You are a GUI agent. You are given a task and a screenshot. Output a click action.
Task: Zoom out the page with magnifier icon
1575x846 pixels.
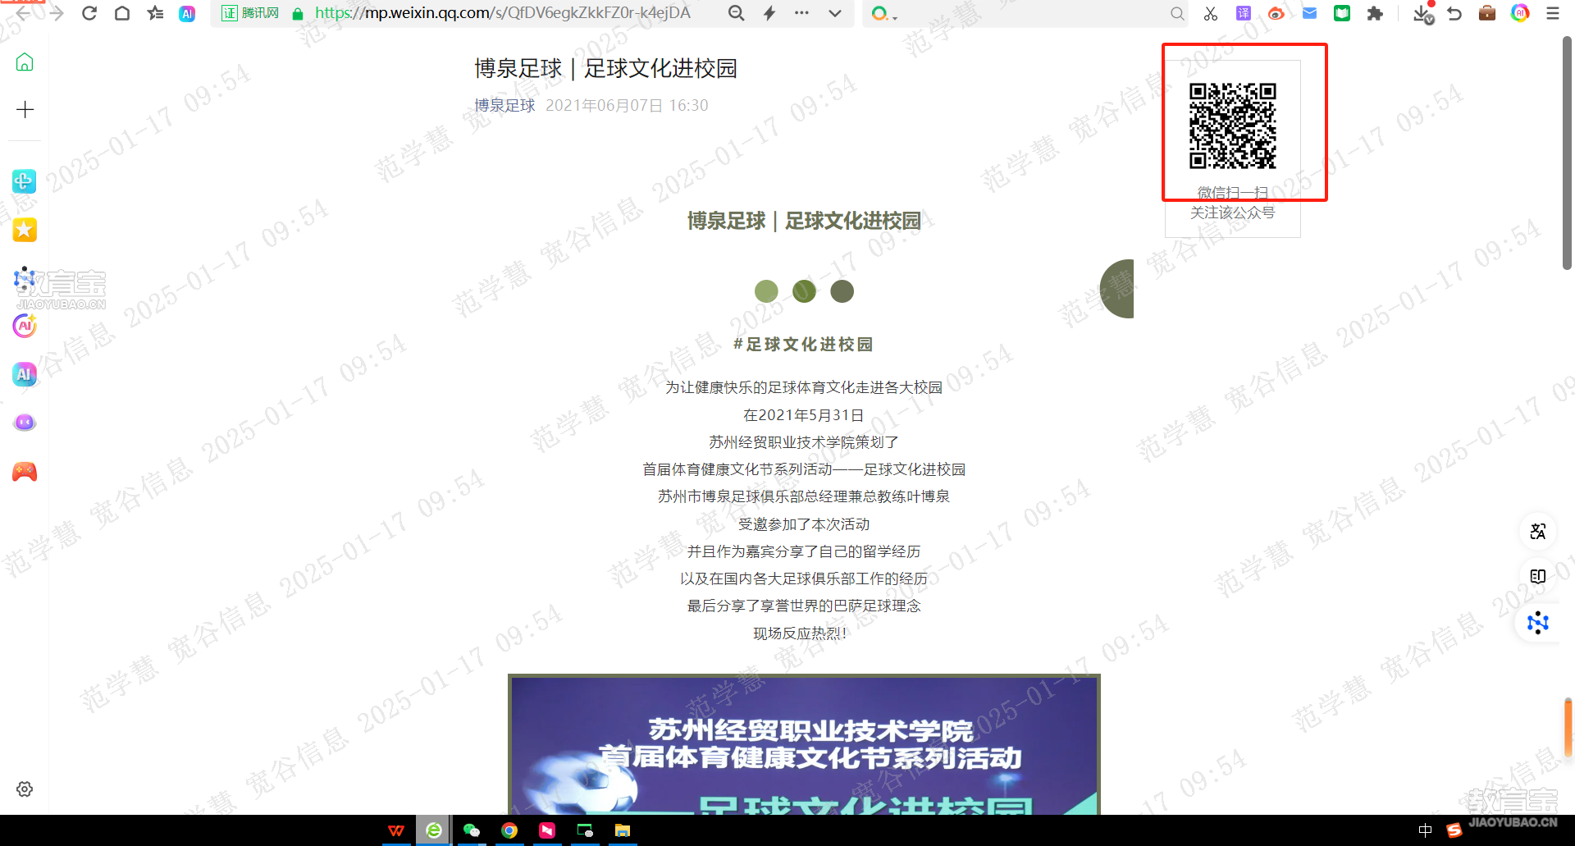[x=737, y=13]
